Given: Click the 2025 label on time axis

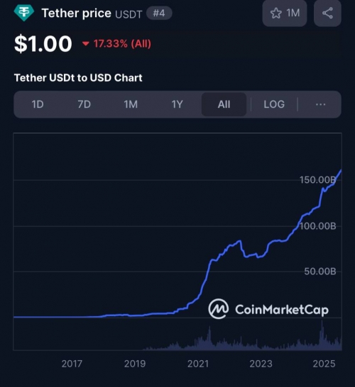Looking at the screenshot, I should click(x=324, y=364).
